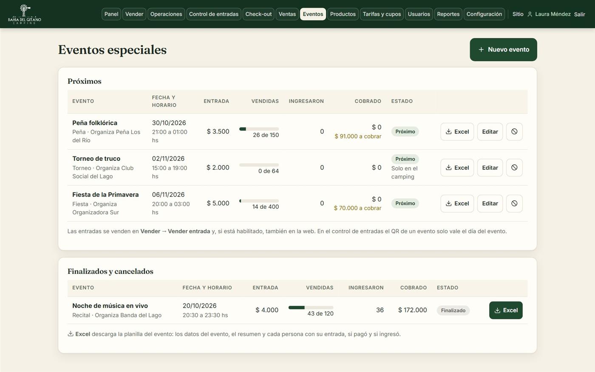The height and width of the screenshot is (372, 595).
Task: Click the Finalizado status badge
Action: 453,310
